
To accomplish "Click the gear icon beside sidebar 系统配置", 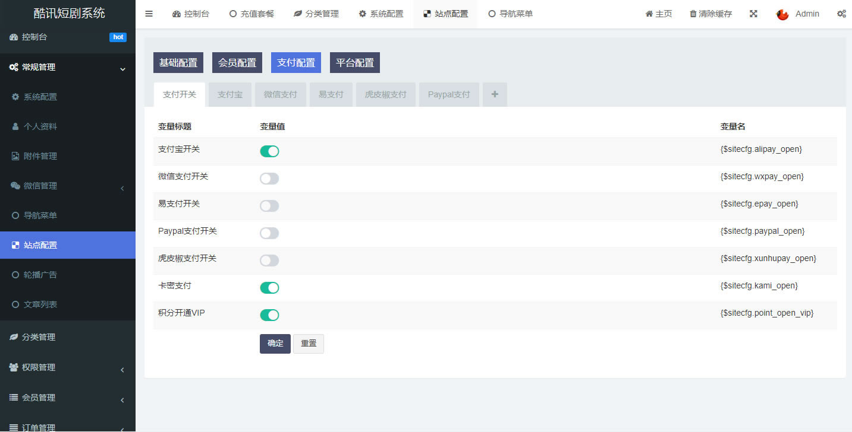I will click(15, 97).
